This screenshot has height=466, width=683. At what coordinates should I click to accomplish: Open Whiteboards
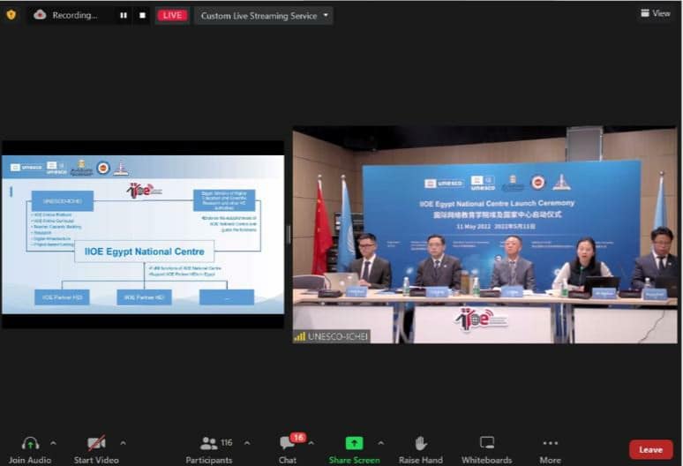coord(487,444)
